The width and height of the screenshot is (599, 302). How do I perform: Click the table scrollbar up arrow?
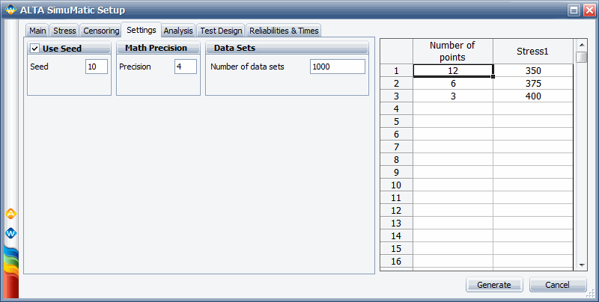pos(582,45)
